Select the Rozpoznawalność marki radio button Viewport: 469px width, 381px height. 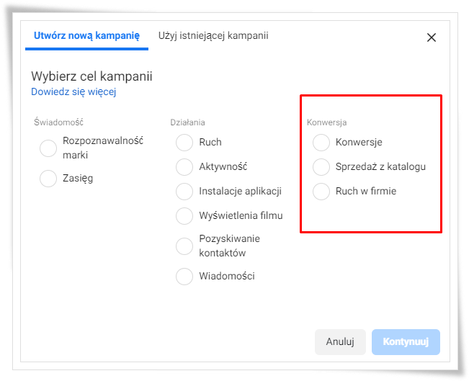click(48, 148)
